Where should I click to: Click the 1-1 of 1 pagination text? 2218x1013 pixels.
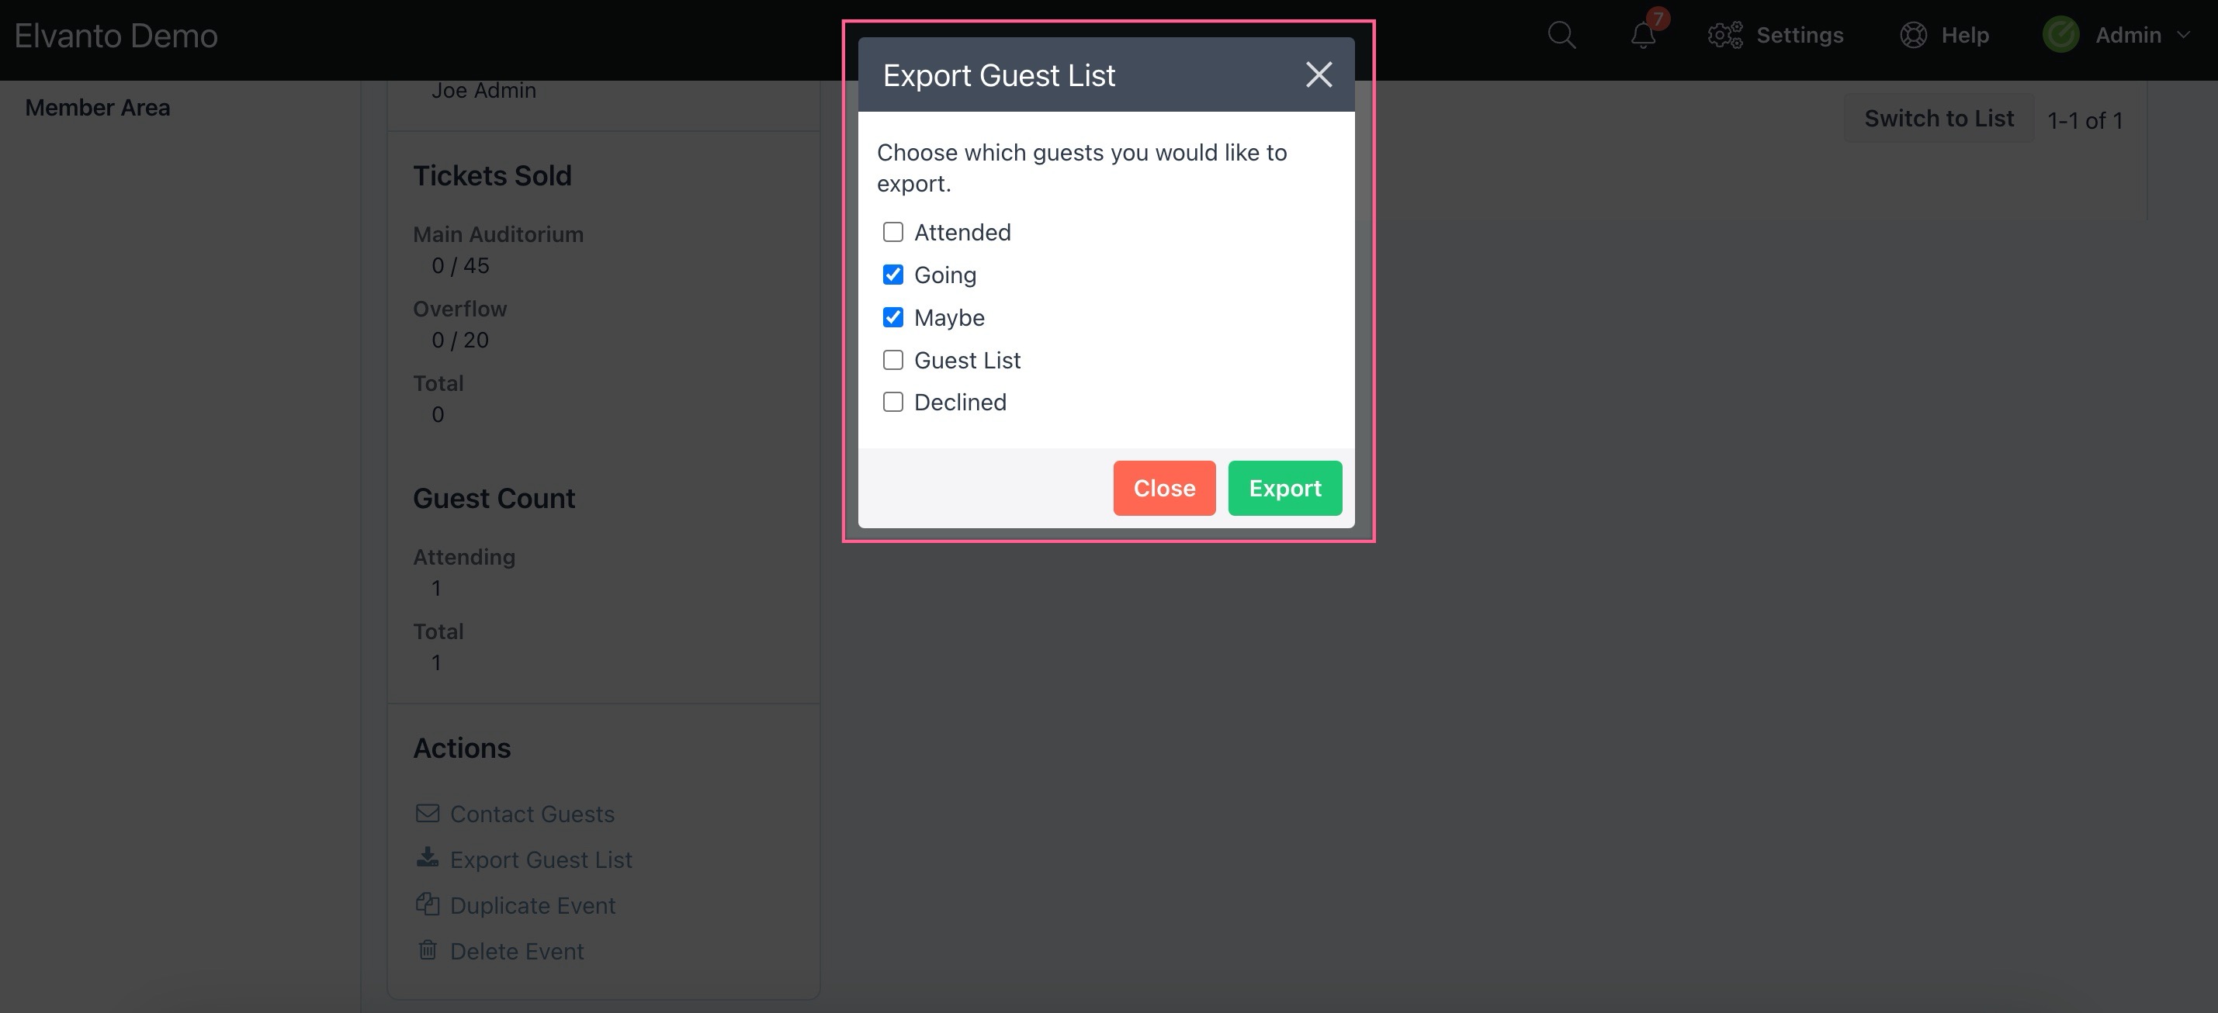pos(2084,120)
